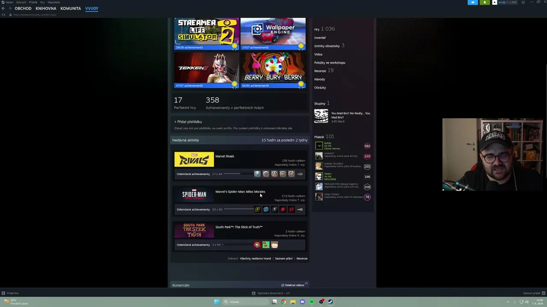This screenshot has width=547, height=307.
Task: Open Discord from taskbar
Action: coord(302,302)
